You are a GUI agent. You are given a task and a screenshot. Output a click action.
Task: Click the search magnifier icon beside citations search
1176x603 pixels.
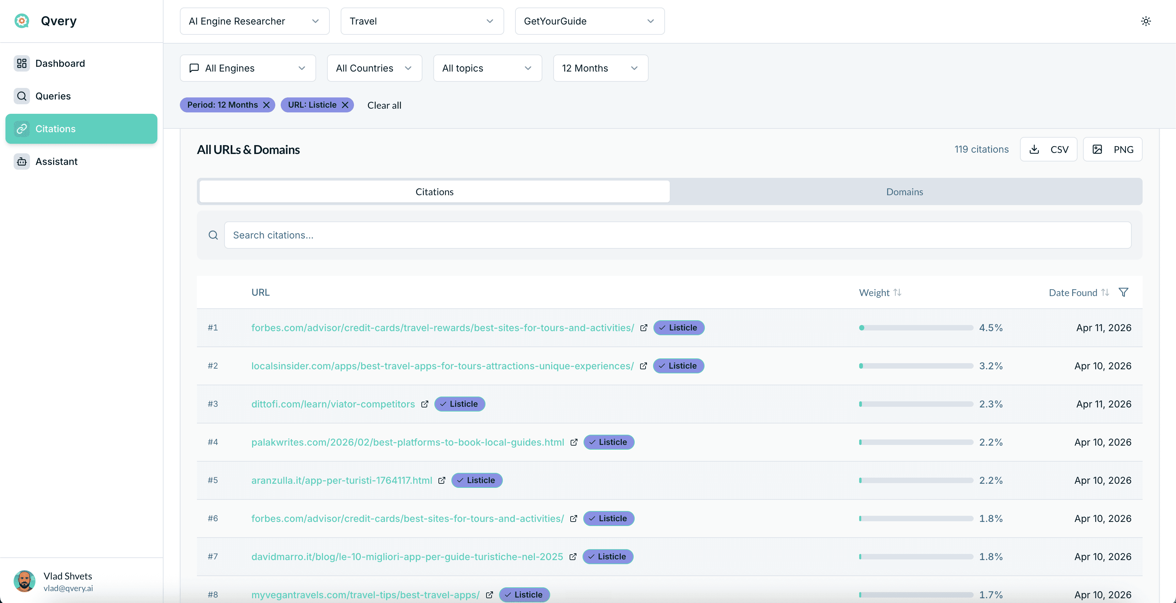click(x=213, y=235)
